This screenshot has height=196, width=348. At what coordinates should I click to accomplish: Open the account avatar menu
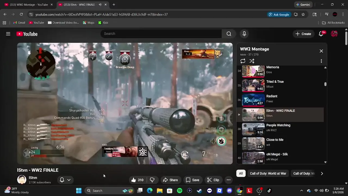(x=334, y=34)
